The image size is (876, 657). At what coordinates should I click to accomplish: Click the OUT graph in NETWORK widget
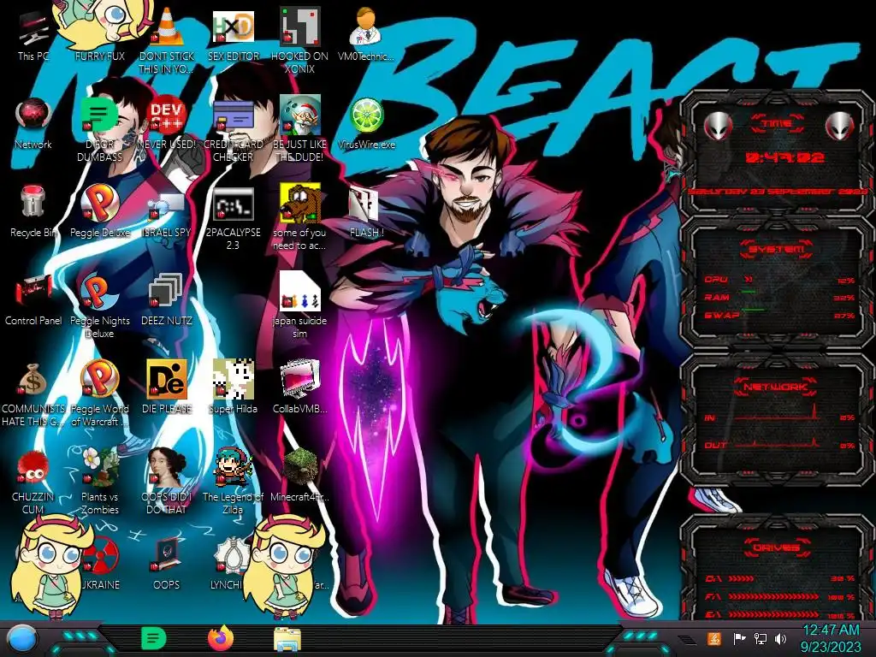(x=778, y=442)
